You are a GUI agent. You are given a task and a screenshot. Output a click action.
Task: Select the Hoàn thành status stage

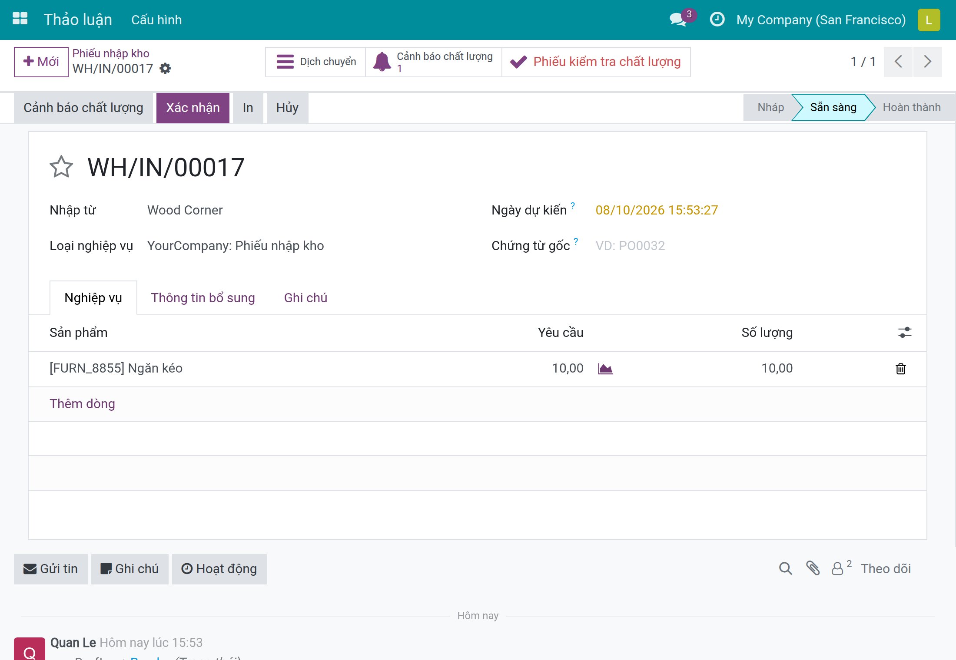912,108
